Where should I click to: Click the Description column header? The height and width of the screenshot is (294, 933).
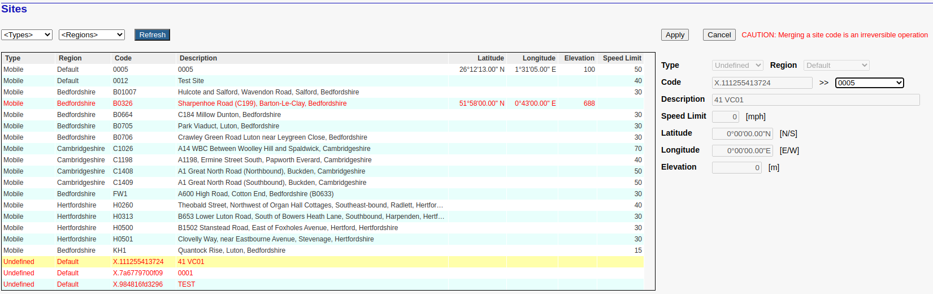[198, 58]
